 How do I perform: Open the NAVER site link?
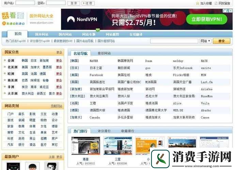(x=94, y=61)
